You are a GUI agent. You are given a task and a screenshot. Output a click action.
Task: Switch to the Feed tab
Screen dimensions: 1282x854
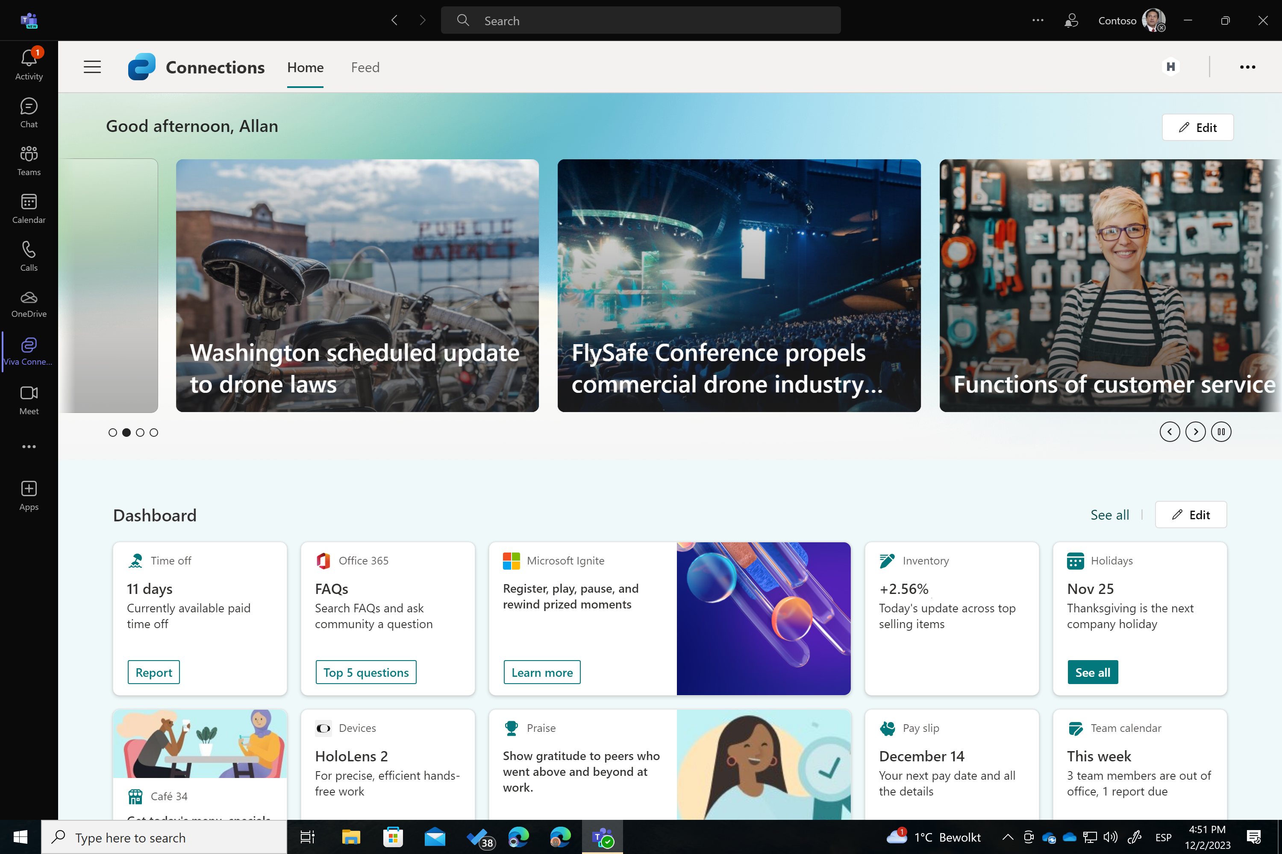tap(365, 67)
